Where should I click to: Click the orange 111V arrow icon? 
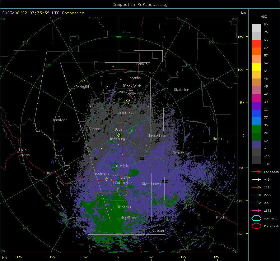click(x=256, y=187)
